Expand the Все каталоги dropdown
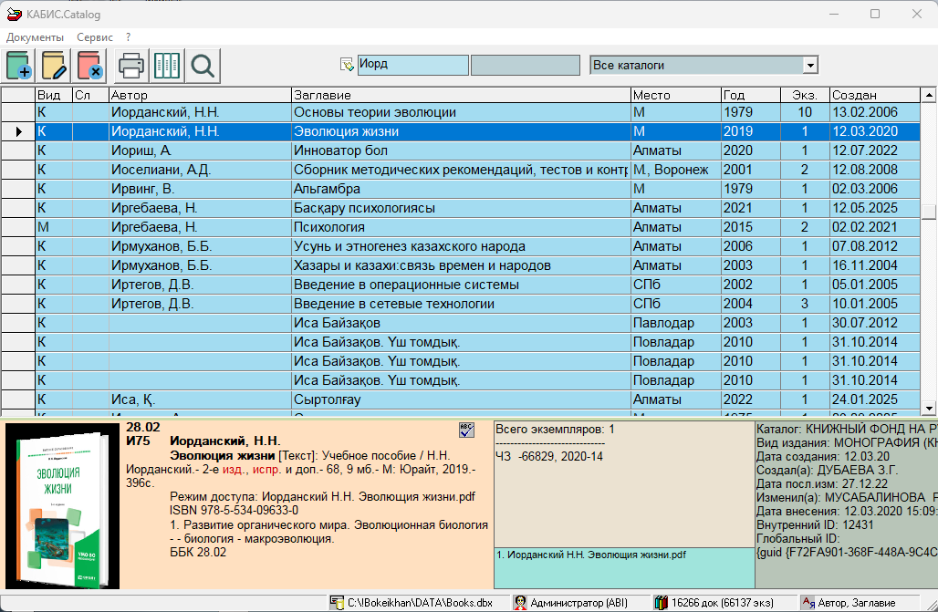 coord(809,66)
